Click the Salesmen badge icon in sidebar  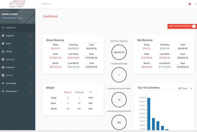click(x=3, y=59)
